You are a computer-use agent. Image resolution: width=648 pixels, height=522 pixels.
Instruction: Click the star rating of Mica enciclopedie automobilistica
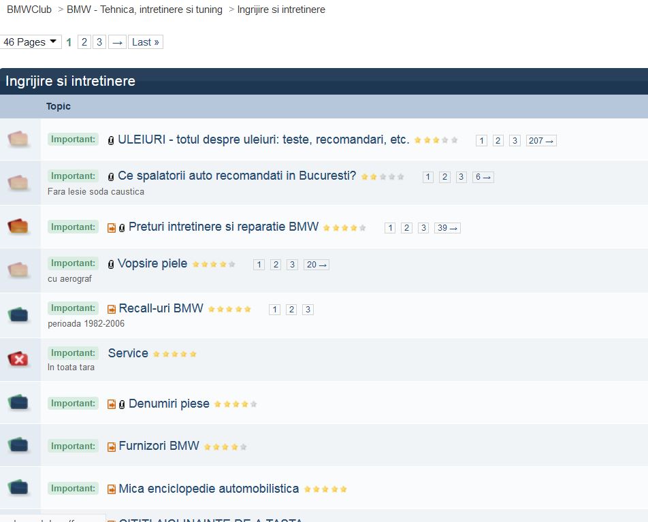click(325, 489)
